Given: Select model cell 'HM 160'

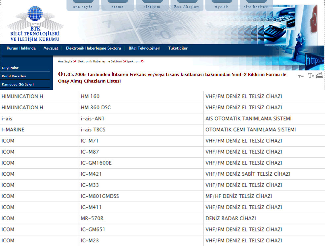Looking at the screenshot, I should (x=141, y=96).
